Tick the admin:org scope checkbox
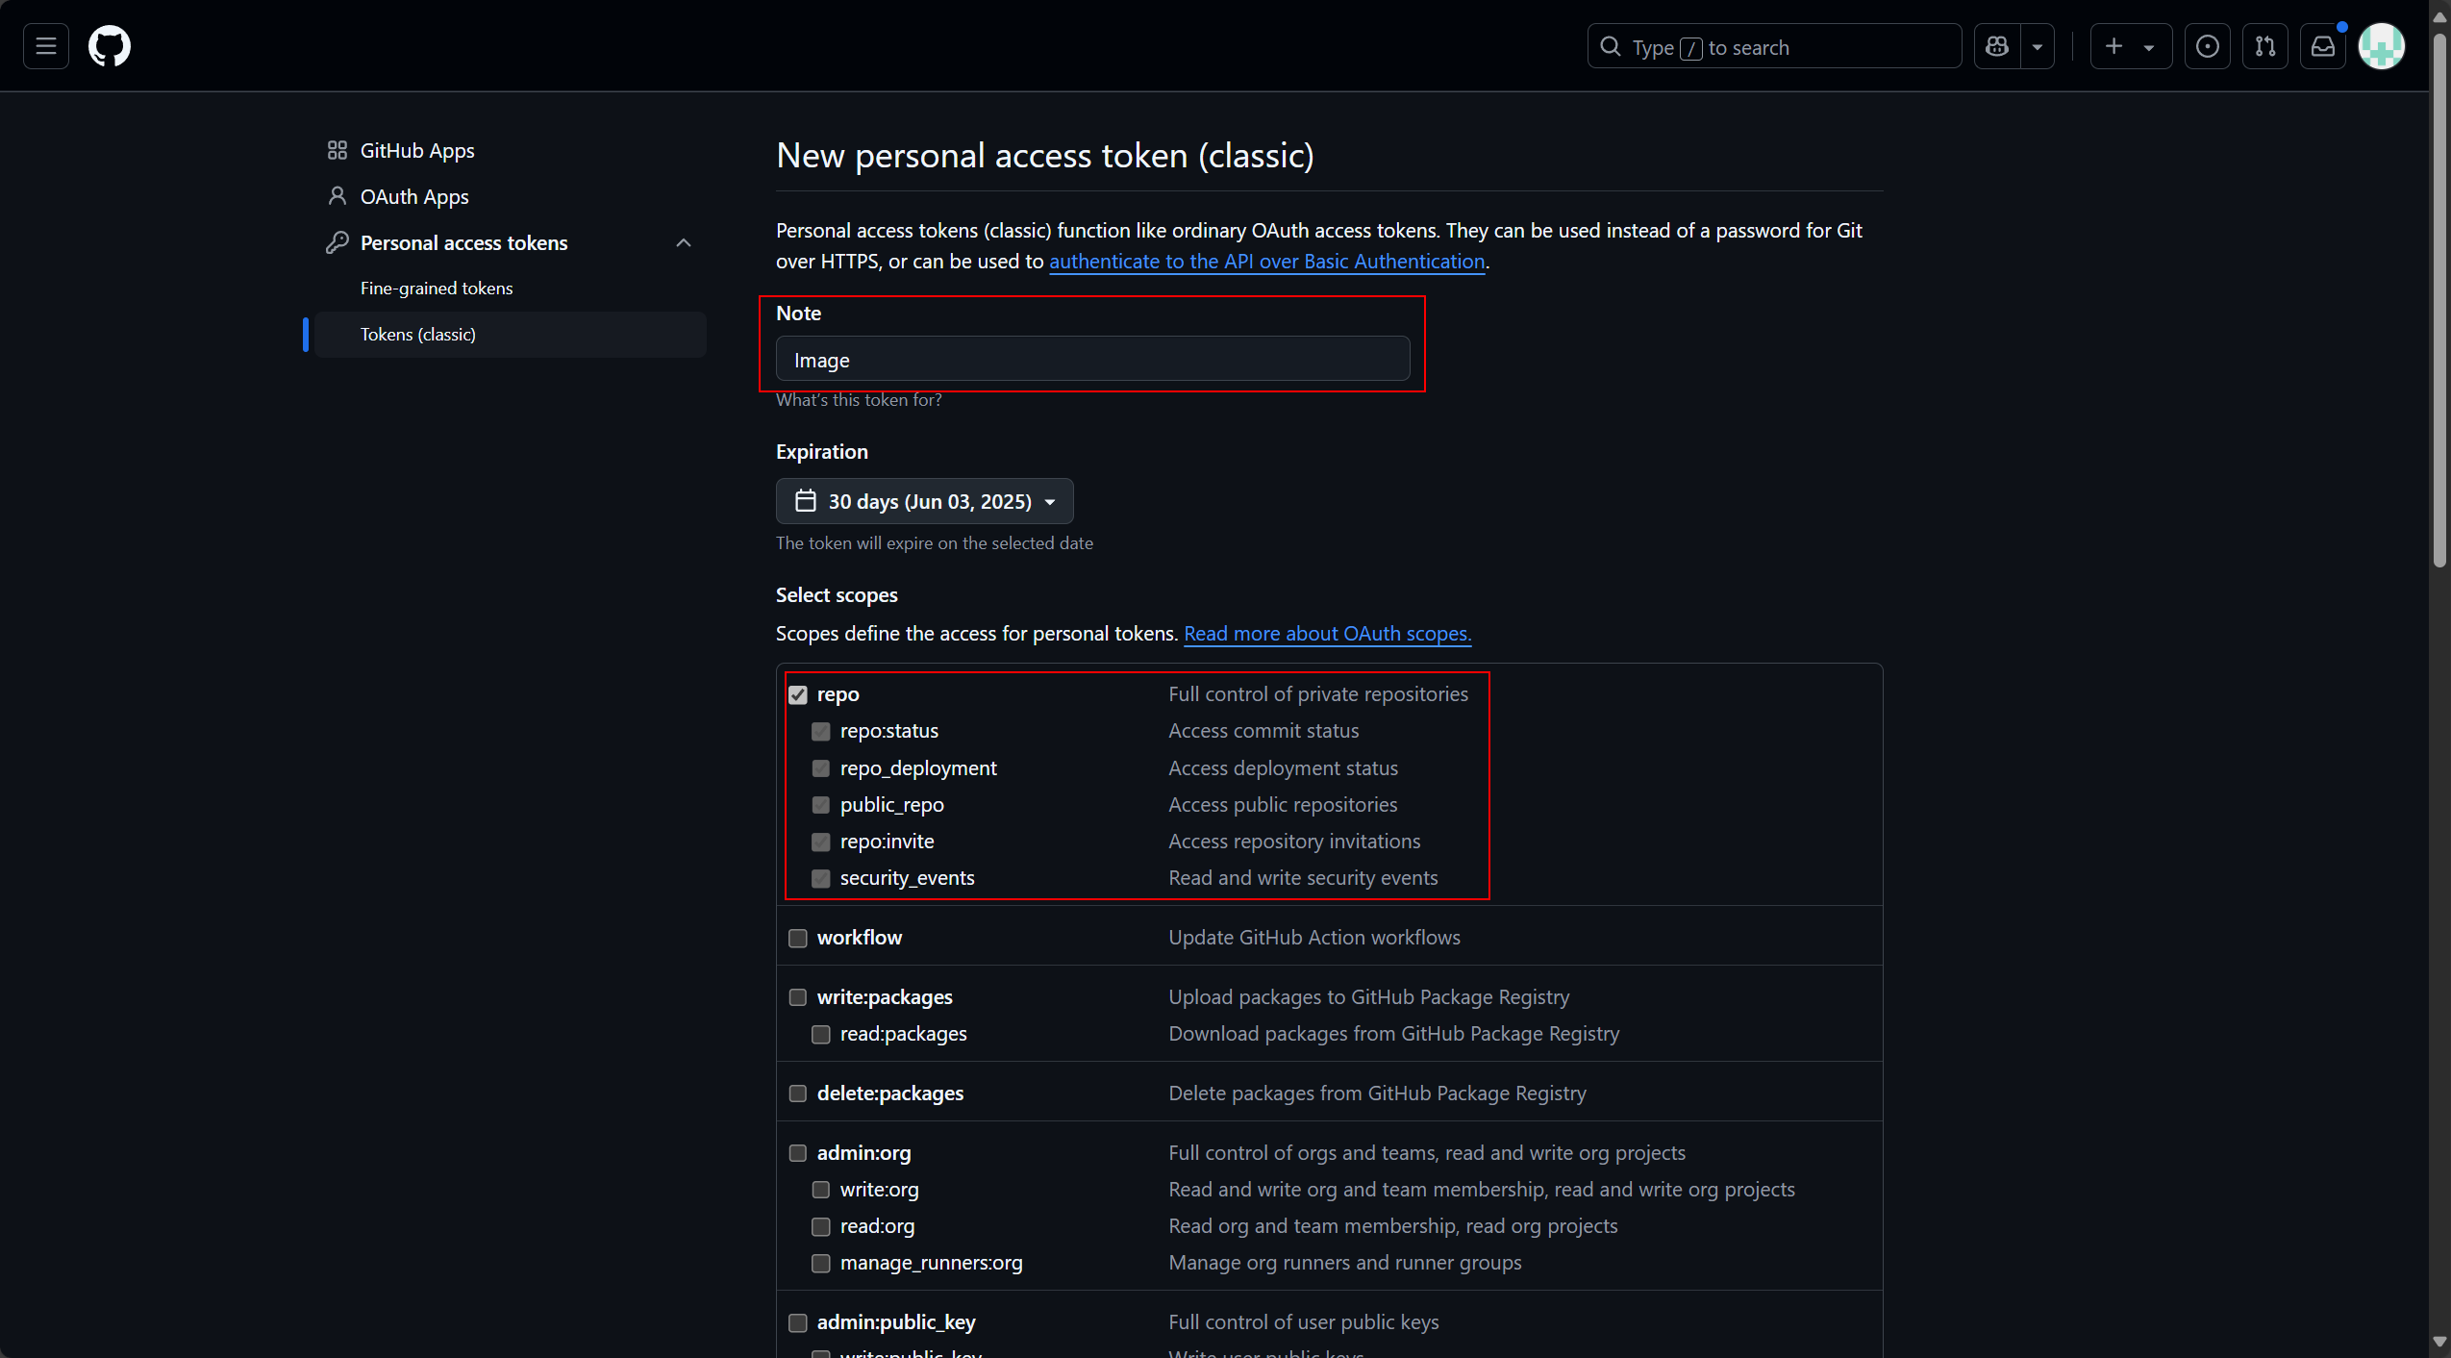The width and height of the screenshot is (2451, 1358). pos(798,1153)
